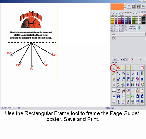Image resolution: width=146 pixels, height=139 pixels.
Task: Toggle the ruler On/Off button
Action: pyautogui.click(x=119, y=102)
